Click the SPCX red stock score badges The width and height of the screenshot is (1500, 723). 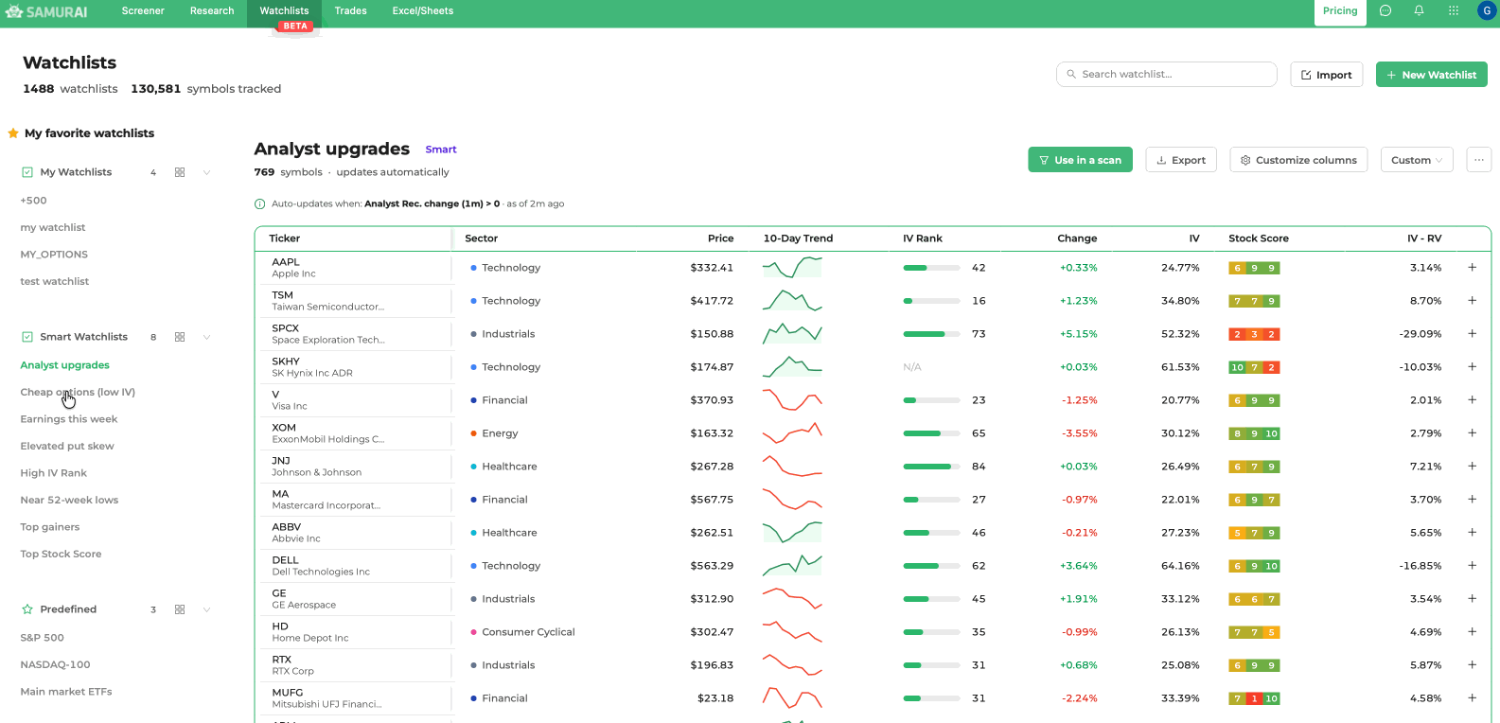click(1254, 334)
